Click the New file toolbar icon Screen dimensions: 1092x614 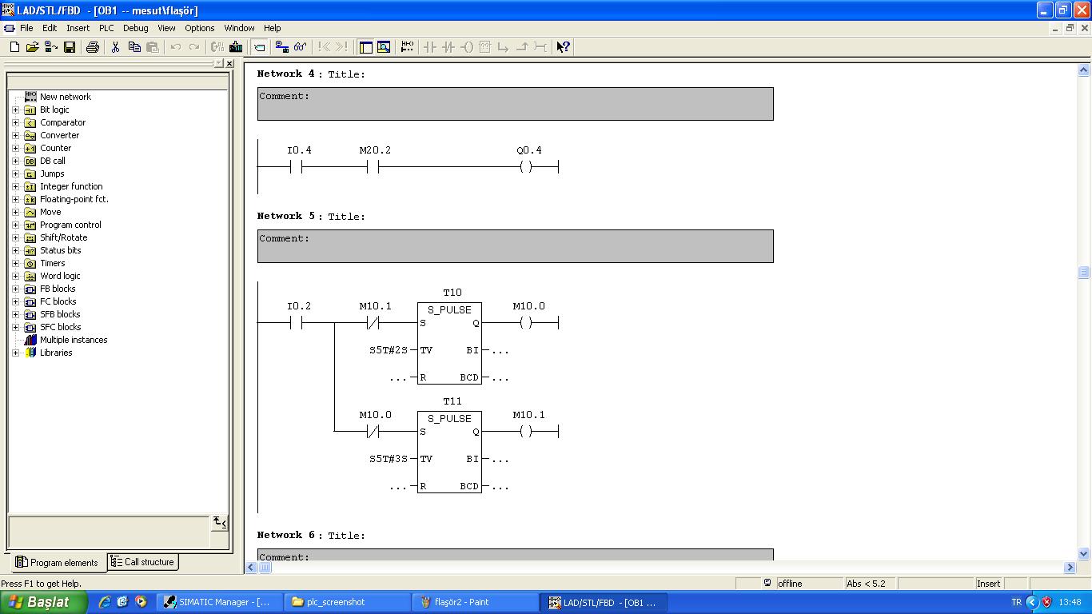[x=14, y=47]
